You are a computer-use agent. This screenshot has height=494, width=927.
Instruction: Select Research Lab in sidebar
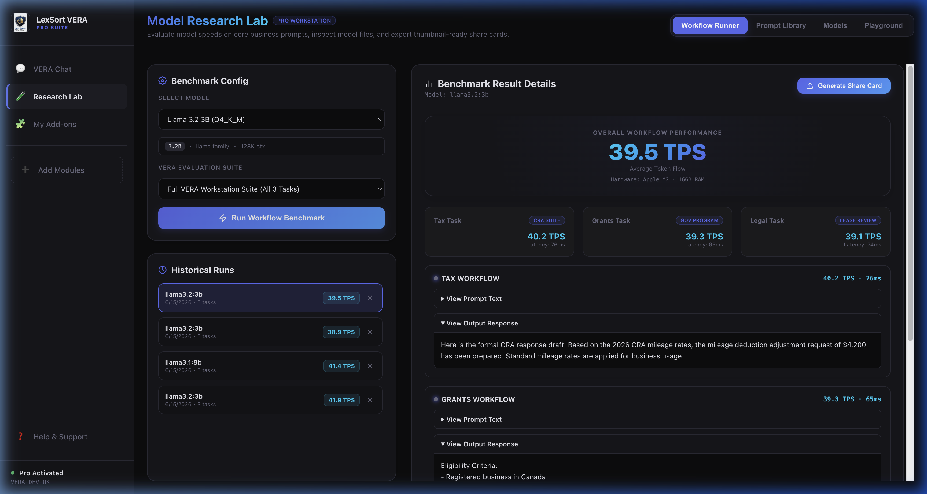click(67, 97)
